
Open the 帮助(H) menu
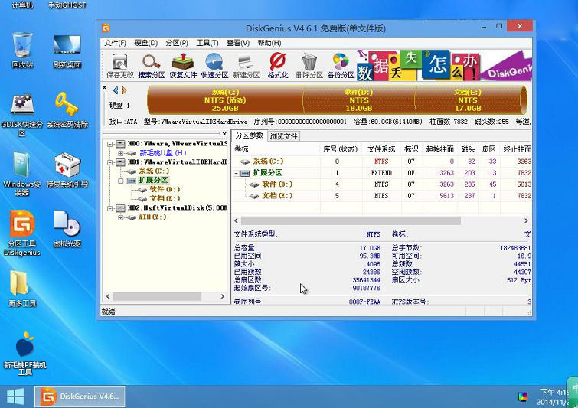coord(269,43)
